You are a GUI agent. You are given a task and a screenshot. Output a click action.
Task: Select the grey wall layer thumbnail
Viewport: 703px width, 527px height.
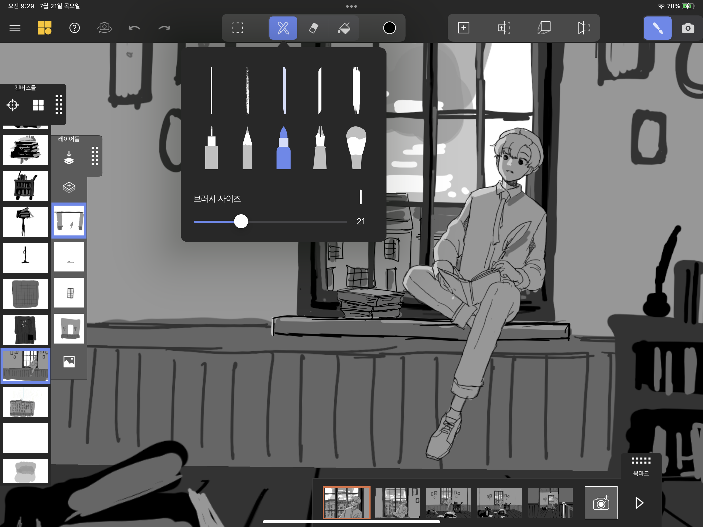click(69, 329)
